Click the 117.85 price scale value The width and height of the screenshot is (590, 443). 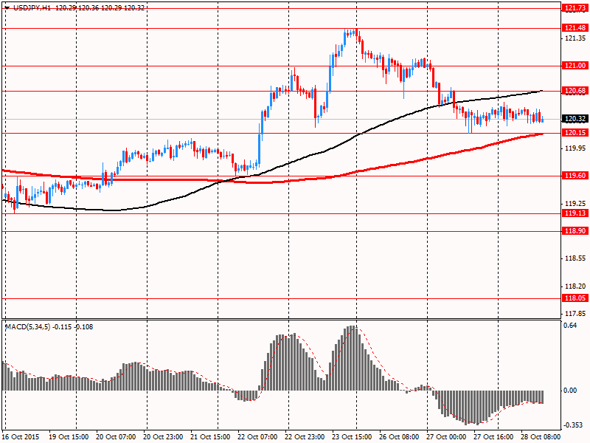coord(575,313)
